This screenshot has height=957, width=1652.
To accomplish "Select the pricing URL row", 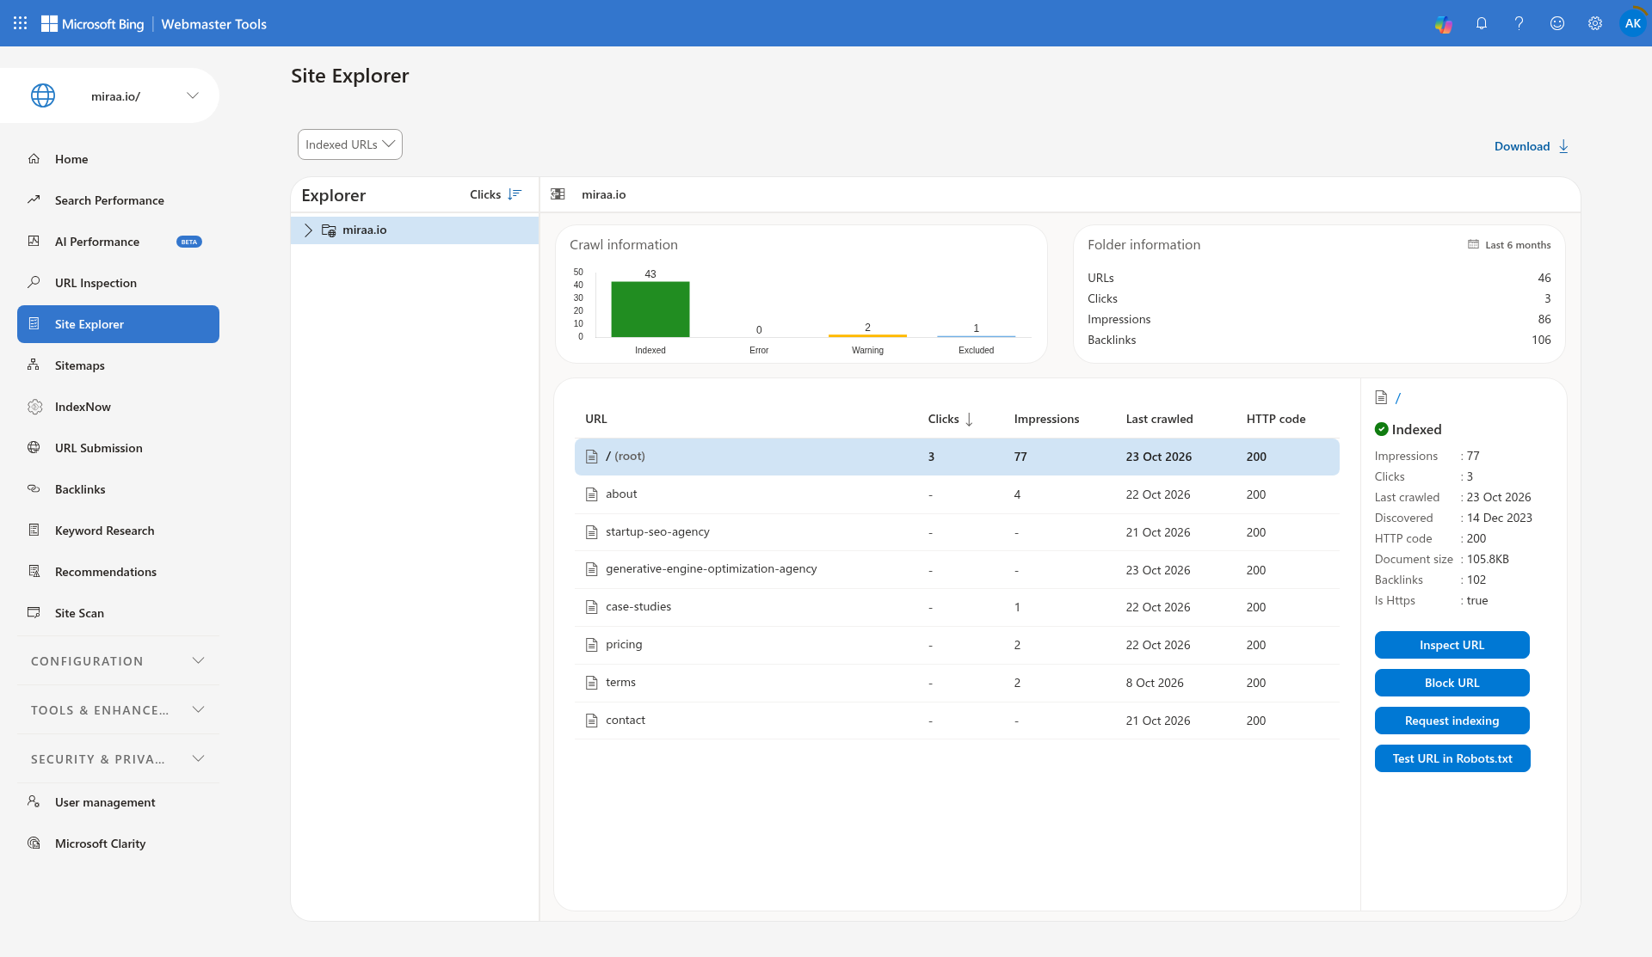I will [x=957, y=645].
